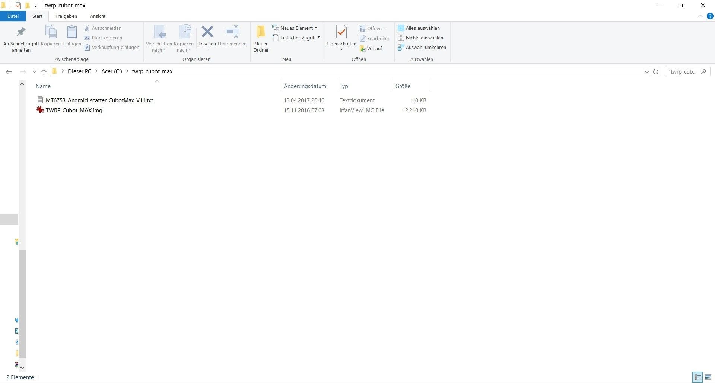This screenshot has width=715, height=383.
Task: Sort by Änderungsdatum column header
Action: [x=305, y=86]
